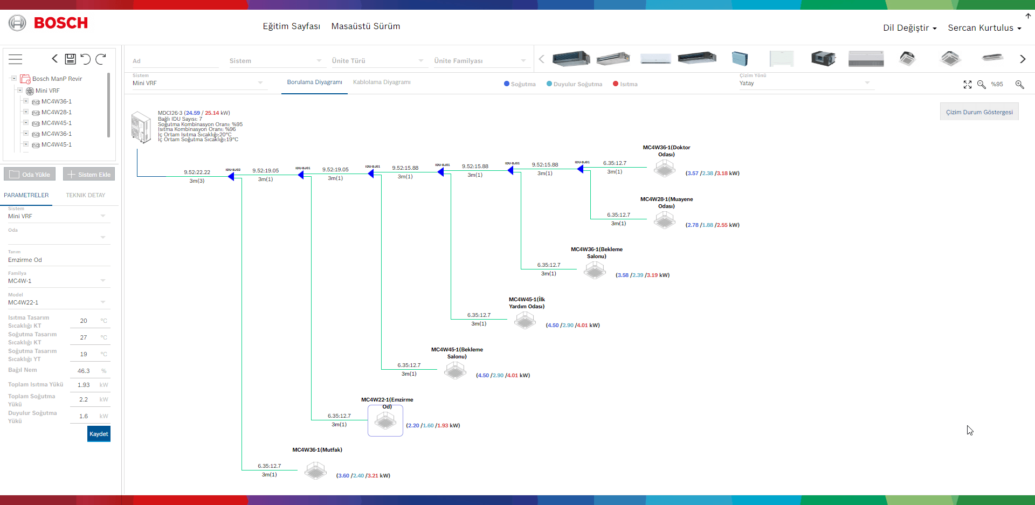Viewport: 1035px width, 505px height.
Task: Collapse the Mini VRF tree node
Action: coord(20,91)
